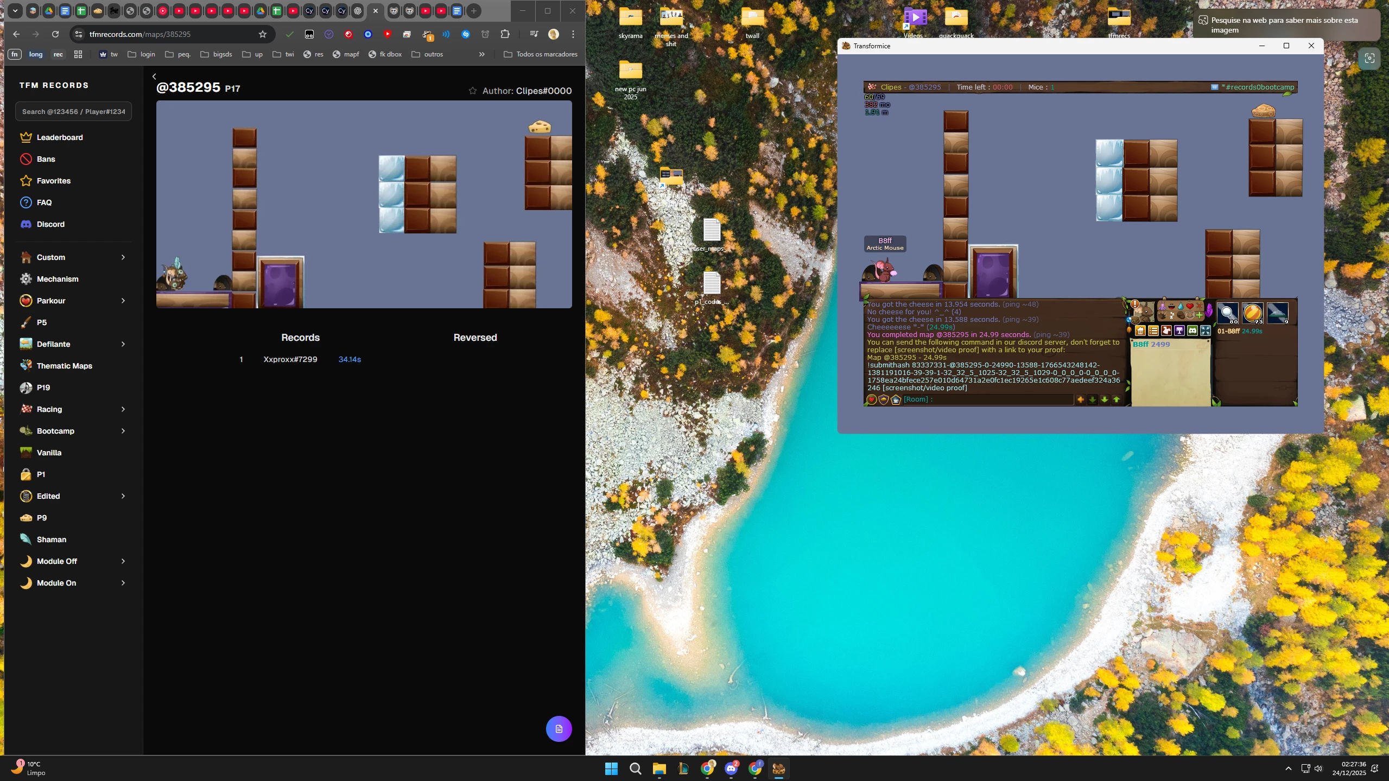Select Vanilla in the sidebar
Viewport: 1389px width, 781px height.
pos(73,453)
